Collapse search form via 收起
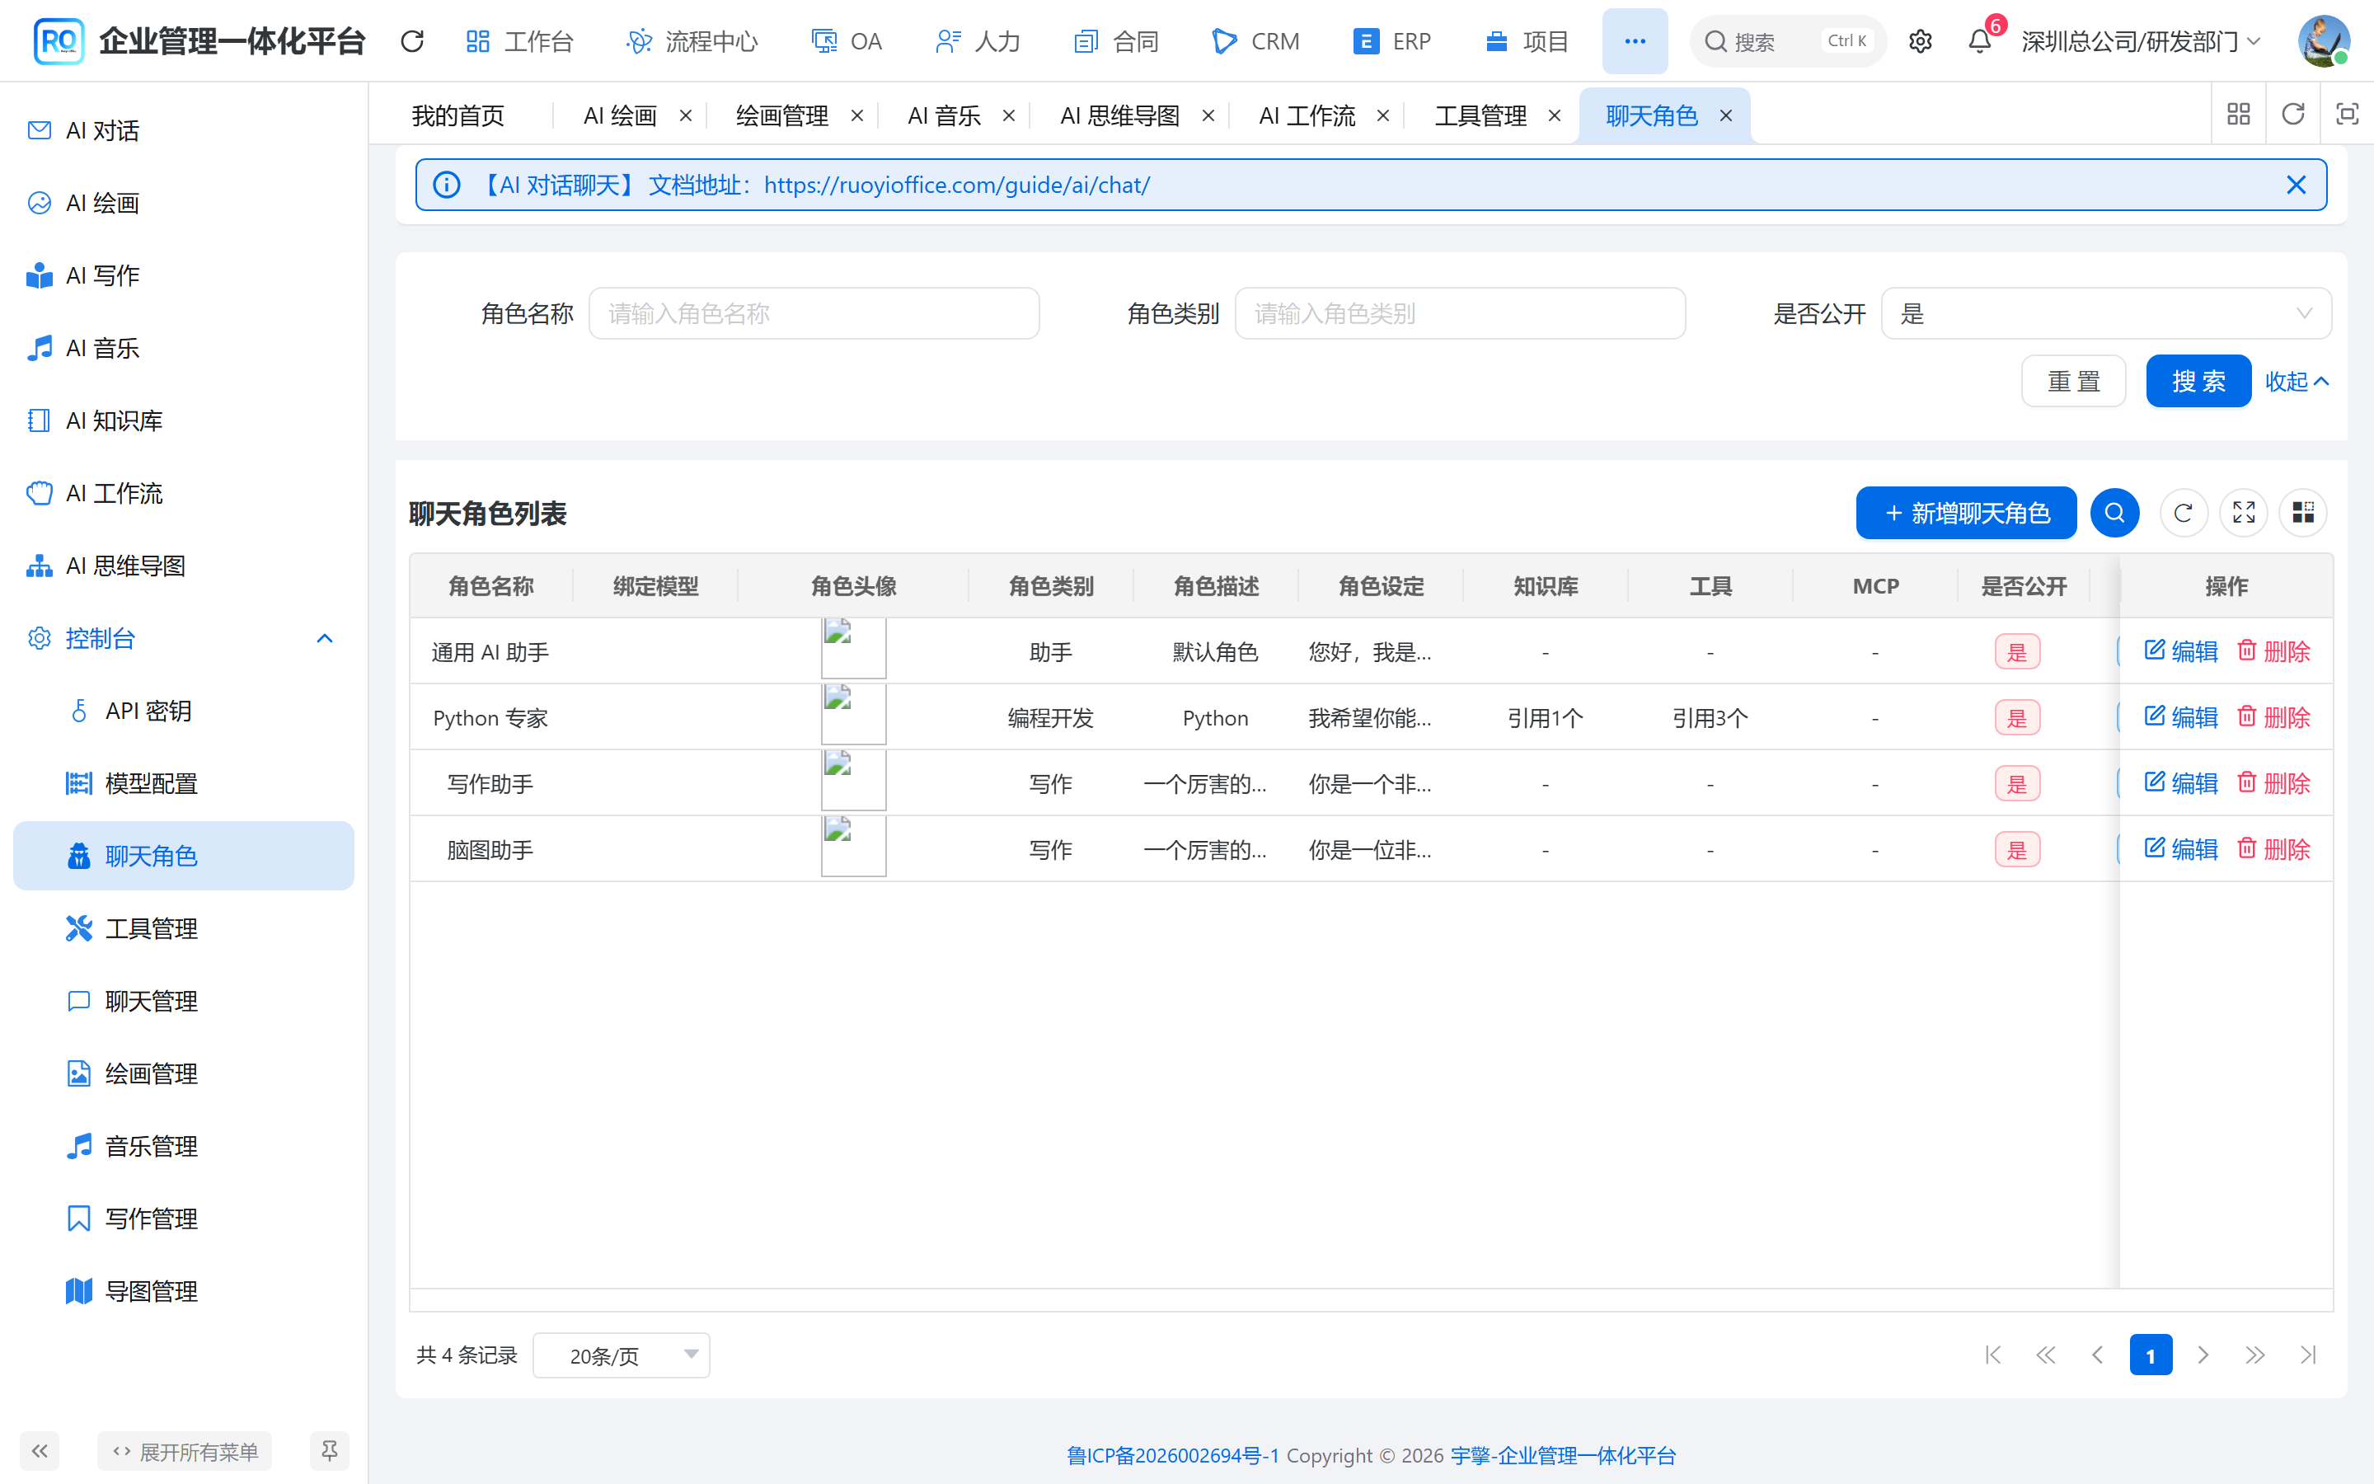 pos(2296,381)
